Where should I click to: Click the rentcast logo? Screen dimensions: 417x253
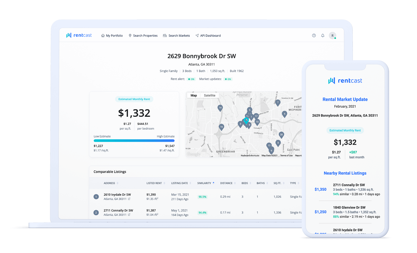pyautogui.click(x=79, y=35)
